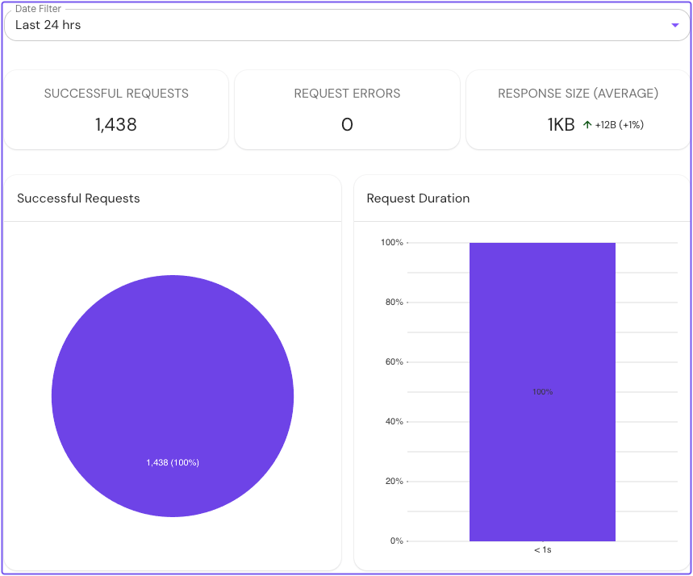Click the Request Errors stat card

pos(347,110)
